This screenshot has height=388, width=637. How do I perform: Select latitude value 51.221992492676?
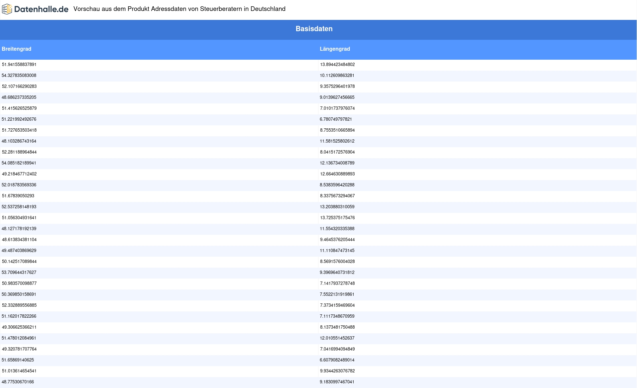tap(19, 119)
